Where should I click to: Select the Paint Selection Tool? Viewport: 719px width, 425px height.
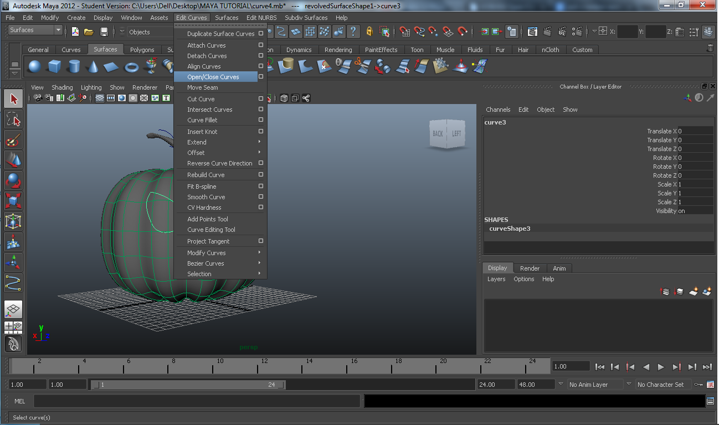[13, 140]
